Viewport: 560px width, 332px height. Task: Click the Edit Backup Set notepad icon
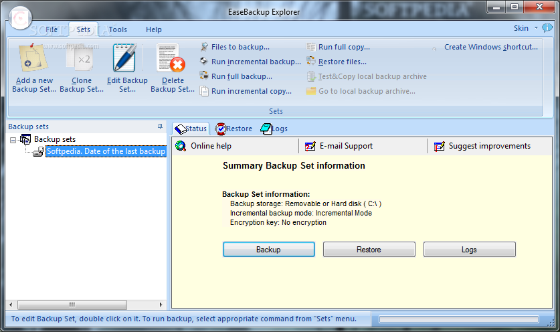click(124, 58)
